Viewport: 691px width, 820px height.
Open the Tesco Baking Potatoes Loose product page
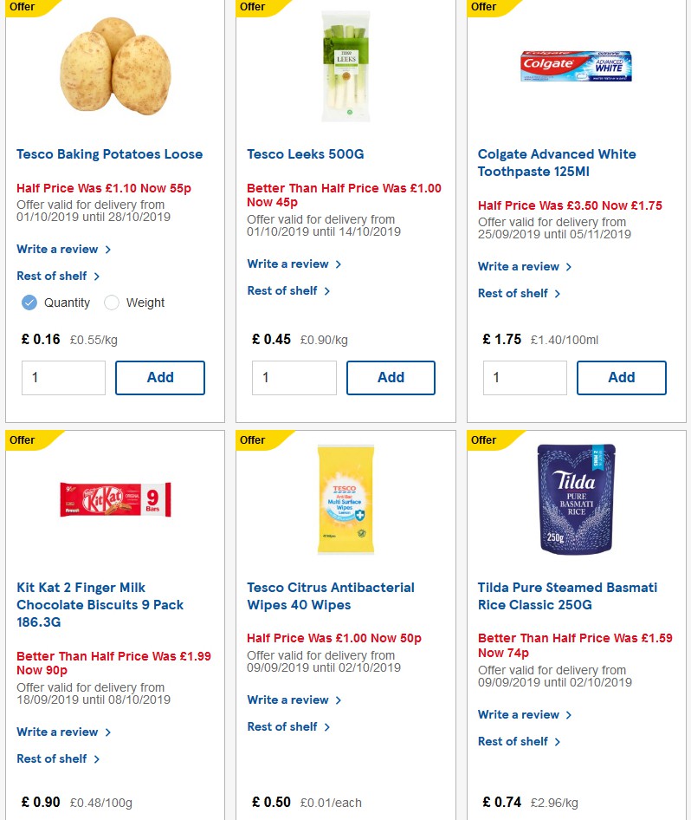(x=109, y=154)
